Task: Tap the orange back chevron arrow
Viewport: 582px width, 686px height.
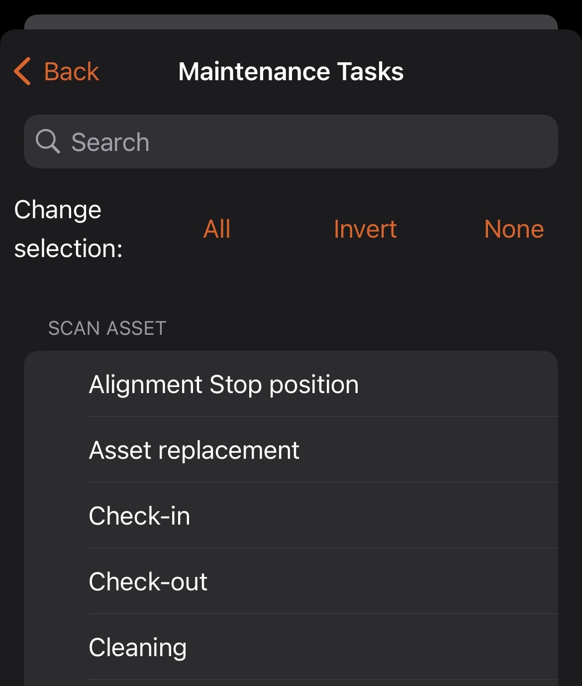Action: tap(22, 71)
